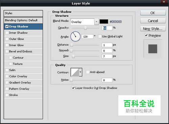Click the contour curve thumbnail
The image size is (169, 124).
coord(75,72)
